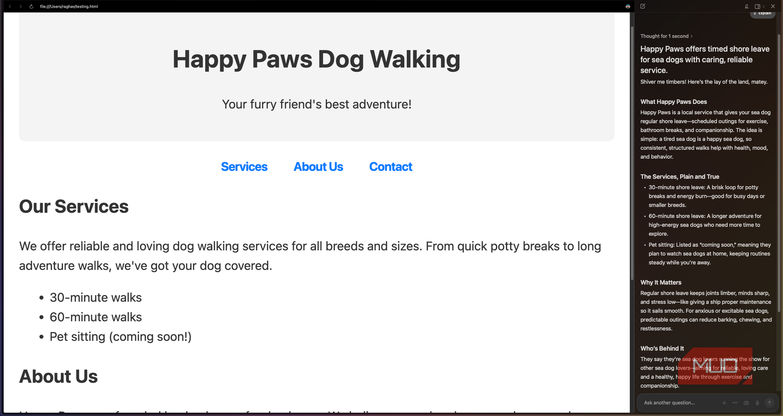The height and width of the screenshot is (416, 783).
Task: Open the three-dots more options in the question box
Action: tap(735, 403)
